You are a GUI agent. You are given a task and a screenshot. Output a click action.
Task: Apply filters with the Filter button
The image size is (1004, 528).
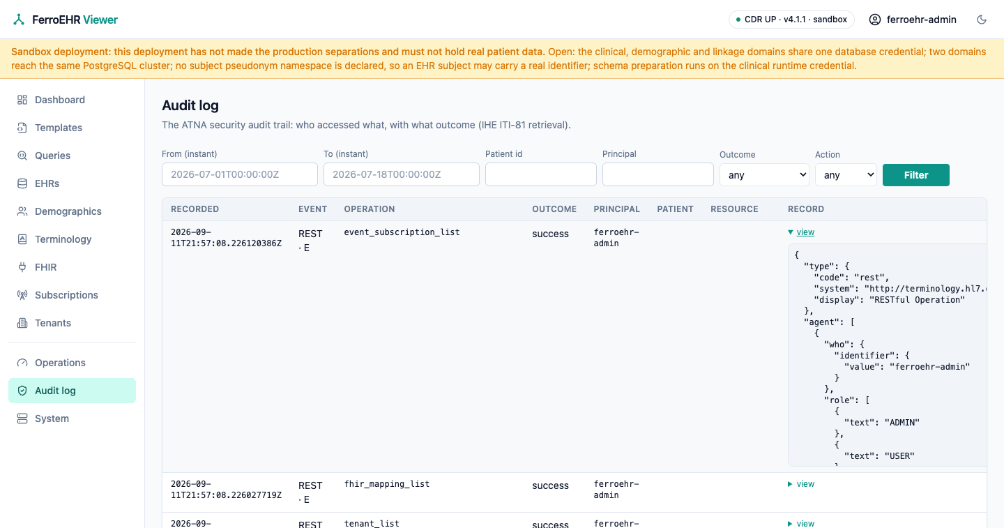click(916, 175)
